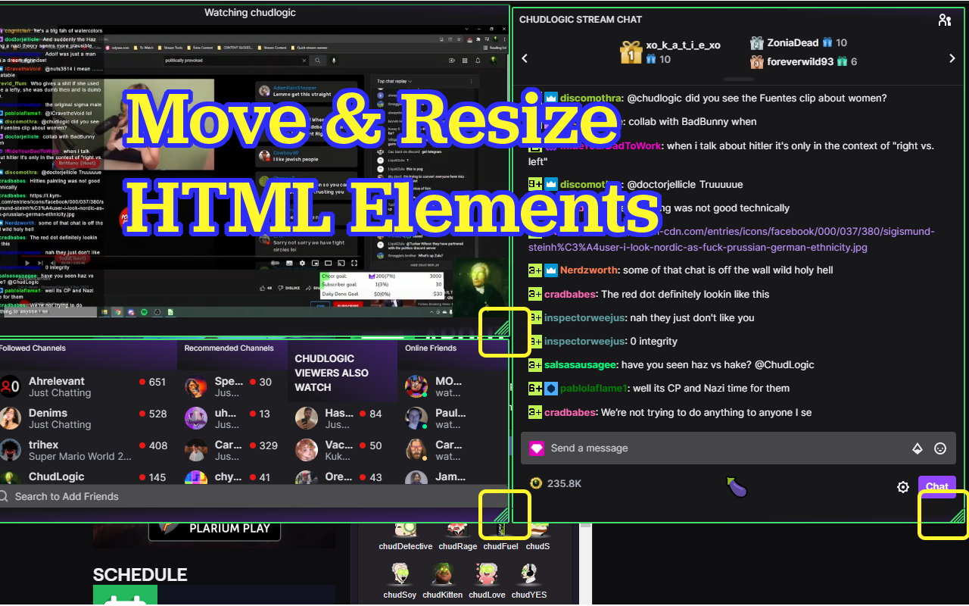The image size is (969, 606).
Task: Select the trihex Super Mario World row text
Action: pyautogui.click(x=79, y=456)
